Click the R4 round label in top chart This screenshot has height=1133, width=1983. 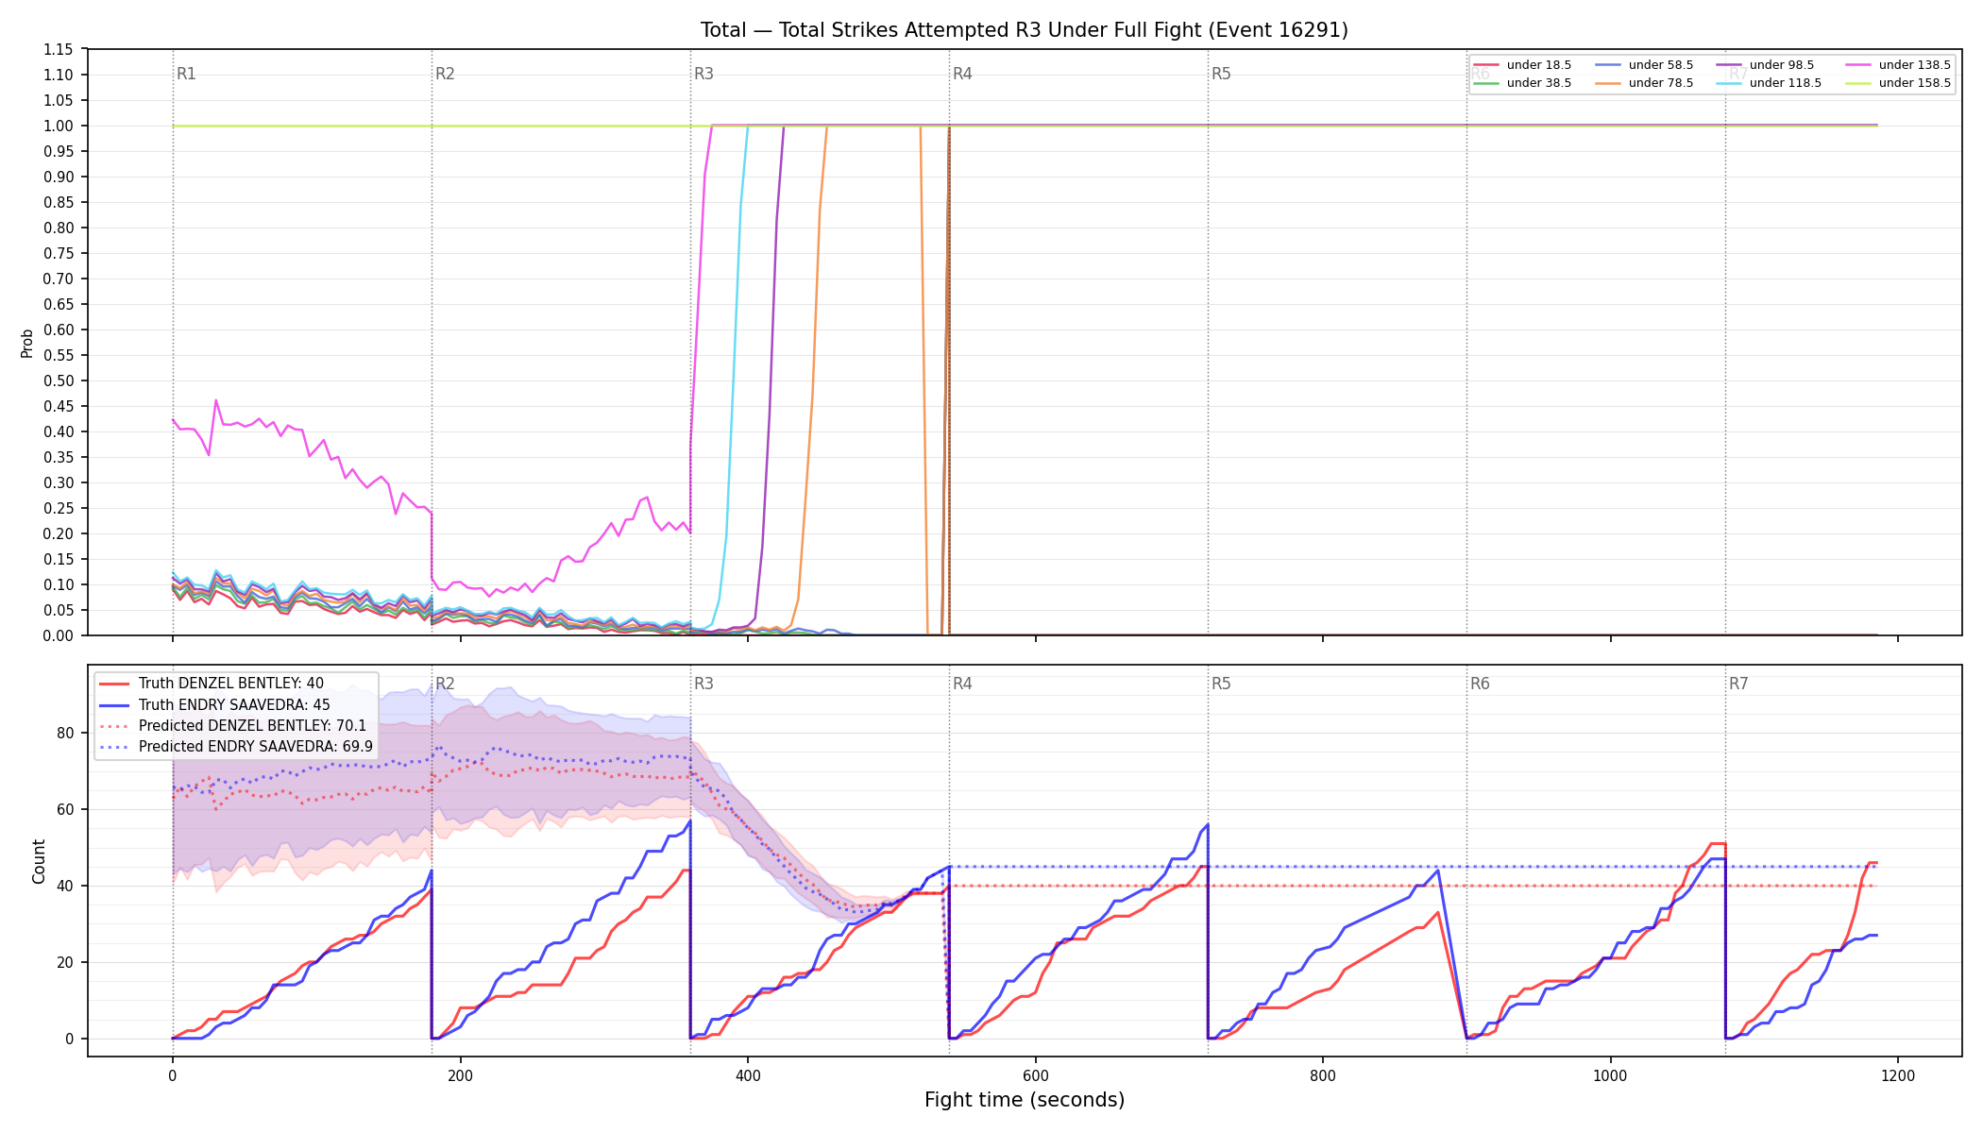(962, 74)
